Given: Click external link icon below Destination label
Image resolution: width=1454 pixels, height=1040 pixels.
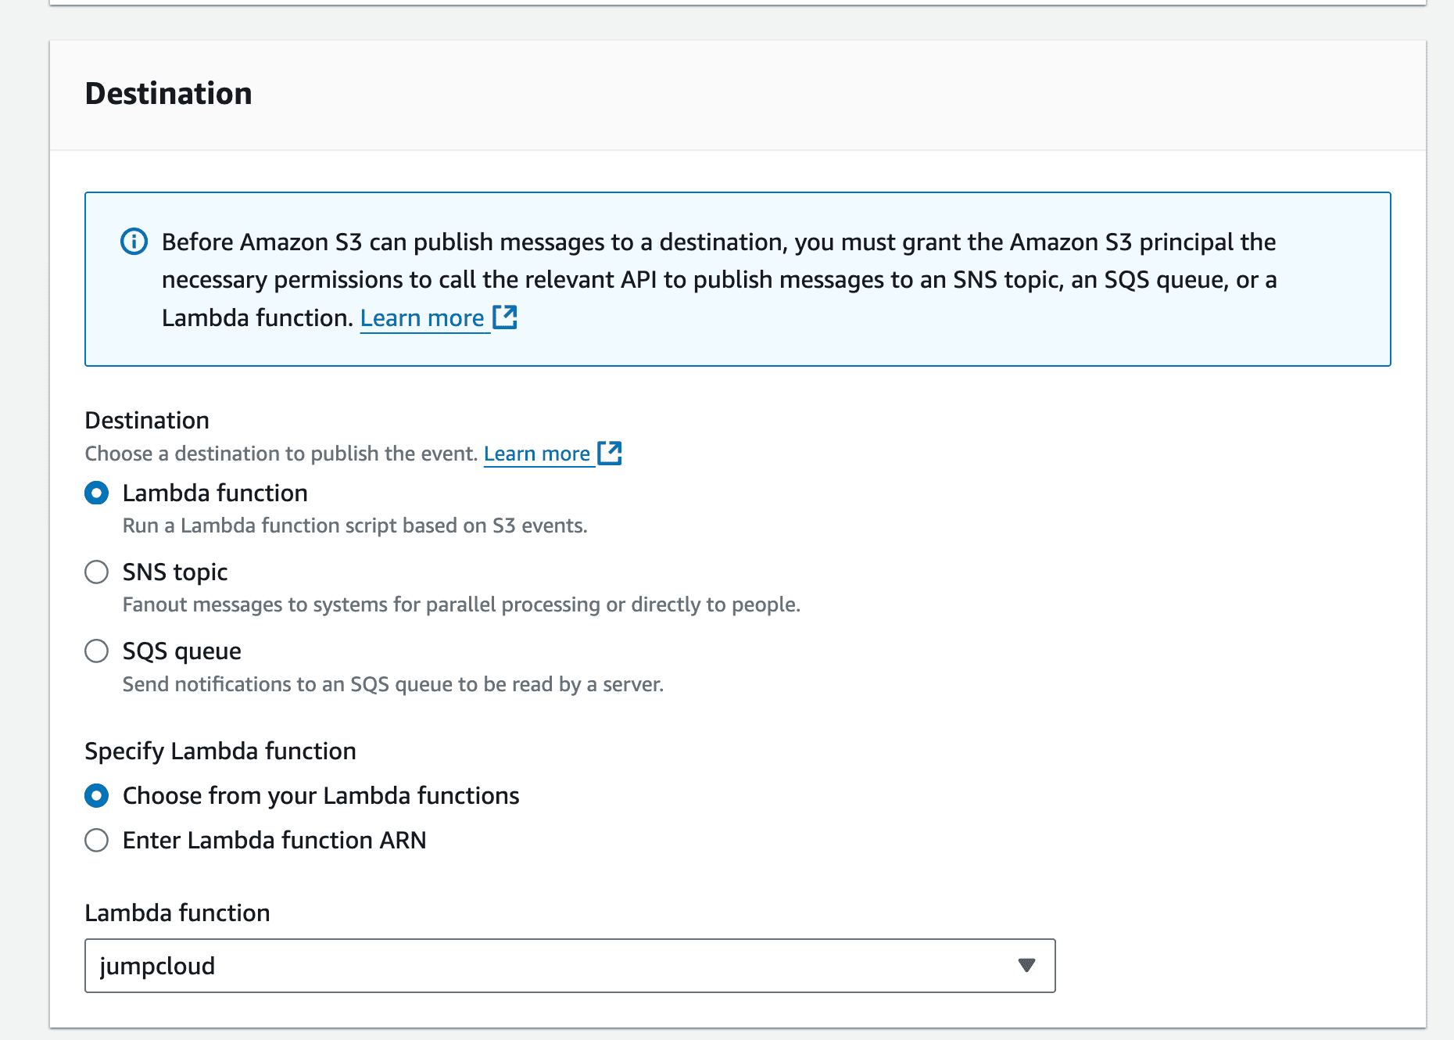Looking at the screenshot, I should 609,454.
